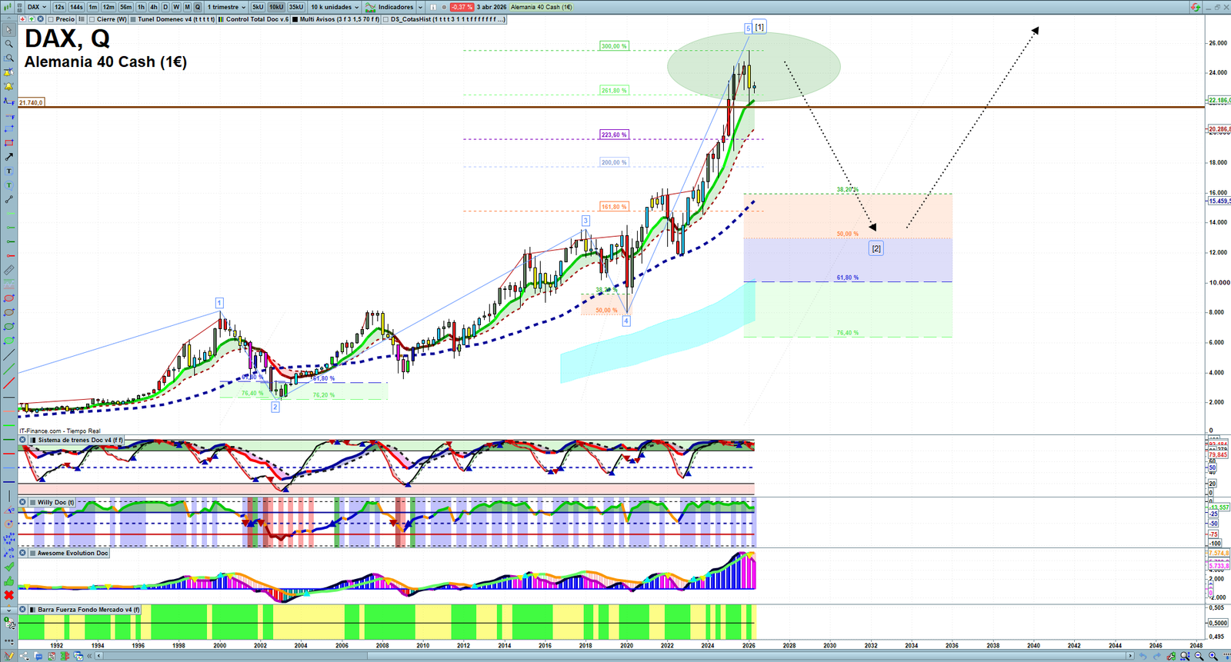Expand the arrow next to Indicadores
The width and height of the screenshot is (1231, 662).
[x=420, y=7]
